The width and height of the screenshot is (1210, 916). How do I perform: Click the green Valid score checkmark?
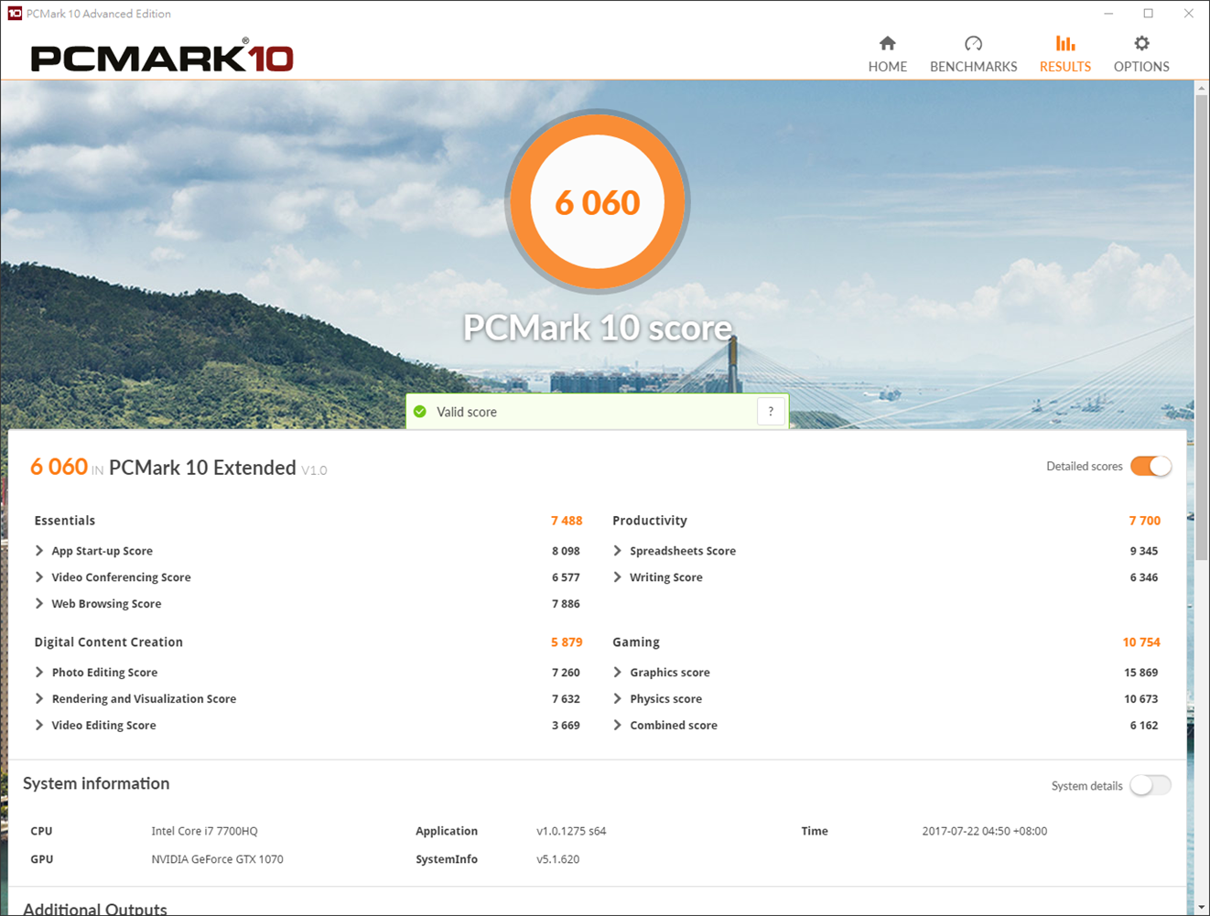pos(420,412)
